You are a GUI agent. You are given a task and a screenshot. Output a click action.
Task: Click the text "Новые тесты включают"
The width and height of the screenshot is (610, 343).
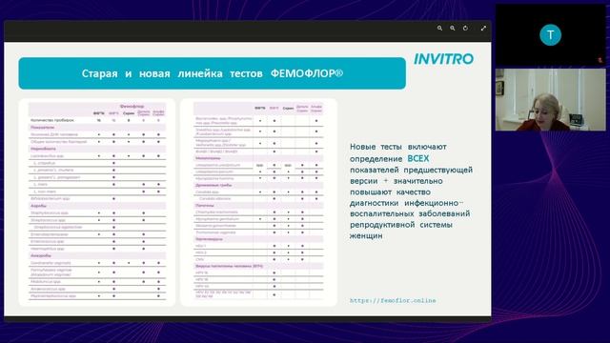click(x=398, y=147)
